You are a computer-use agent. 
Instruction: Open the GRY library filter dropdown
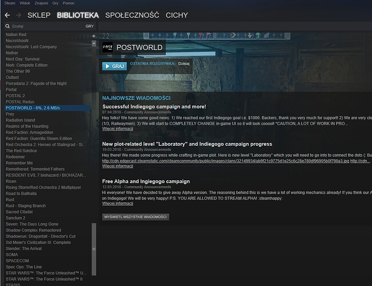[90, 26]
